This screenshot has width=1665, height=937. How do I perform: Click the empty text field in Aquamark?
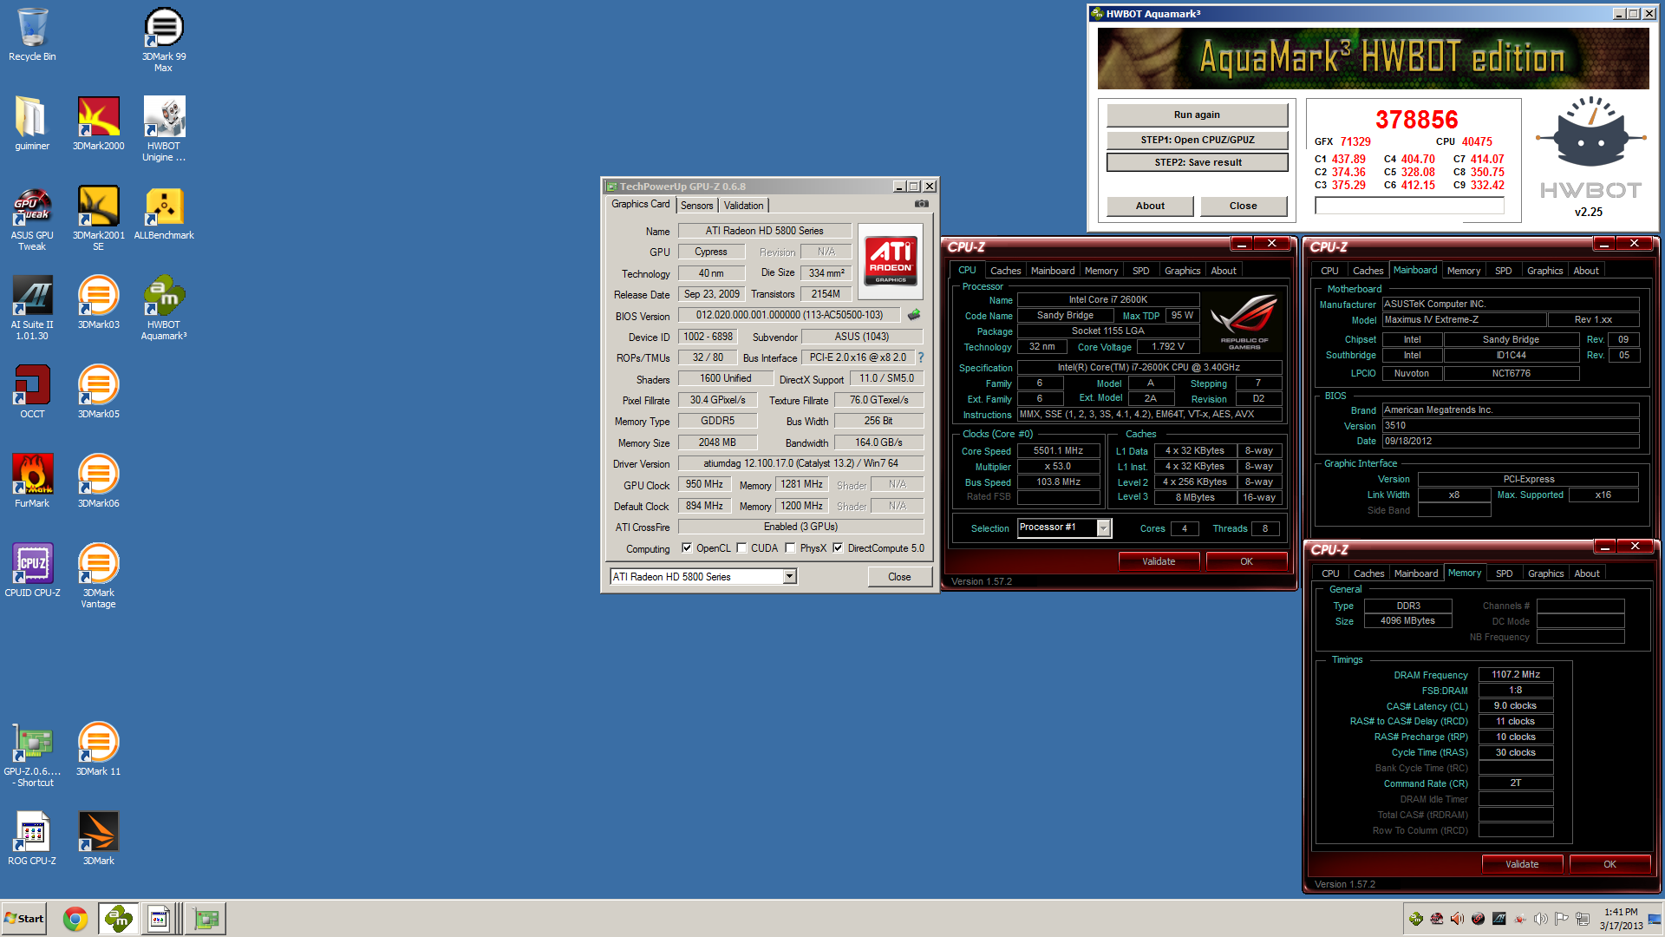(1409, 206)
